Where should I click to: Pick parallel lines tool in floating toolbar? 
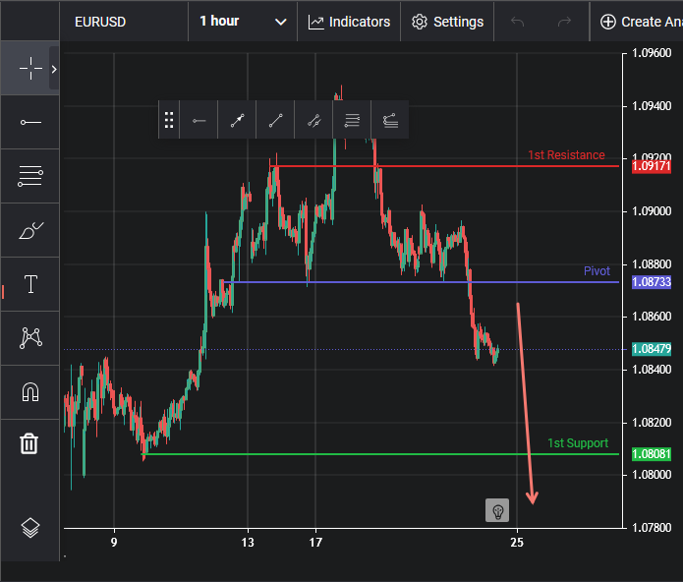(x=352, y=120)
